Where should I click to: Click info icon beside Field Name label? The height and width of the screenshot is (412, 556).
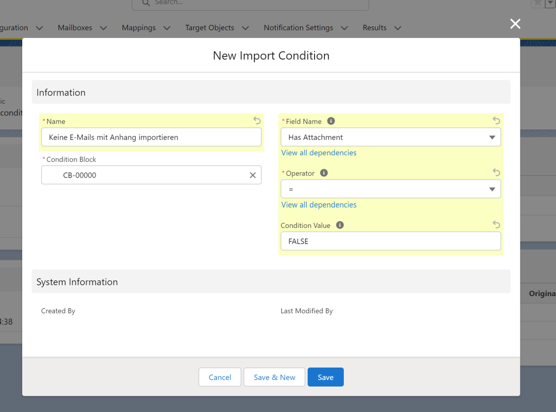[x=331, y=121]
